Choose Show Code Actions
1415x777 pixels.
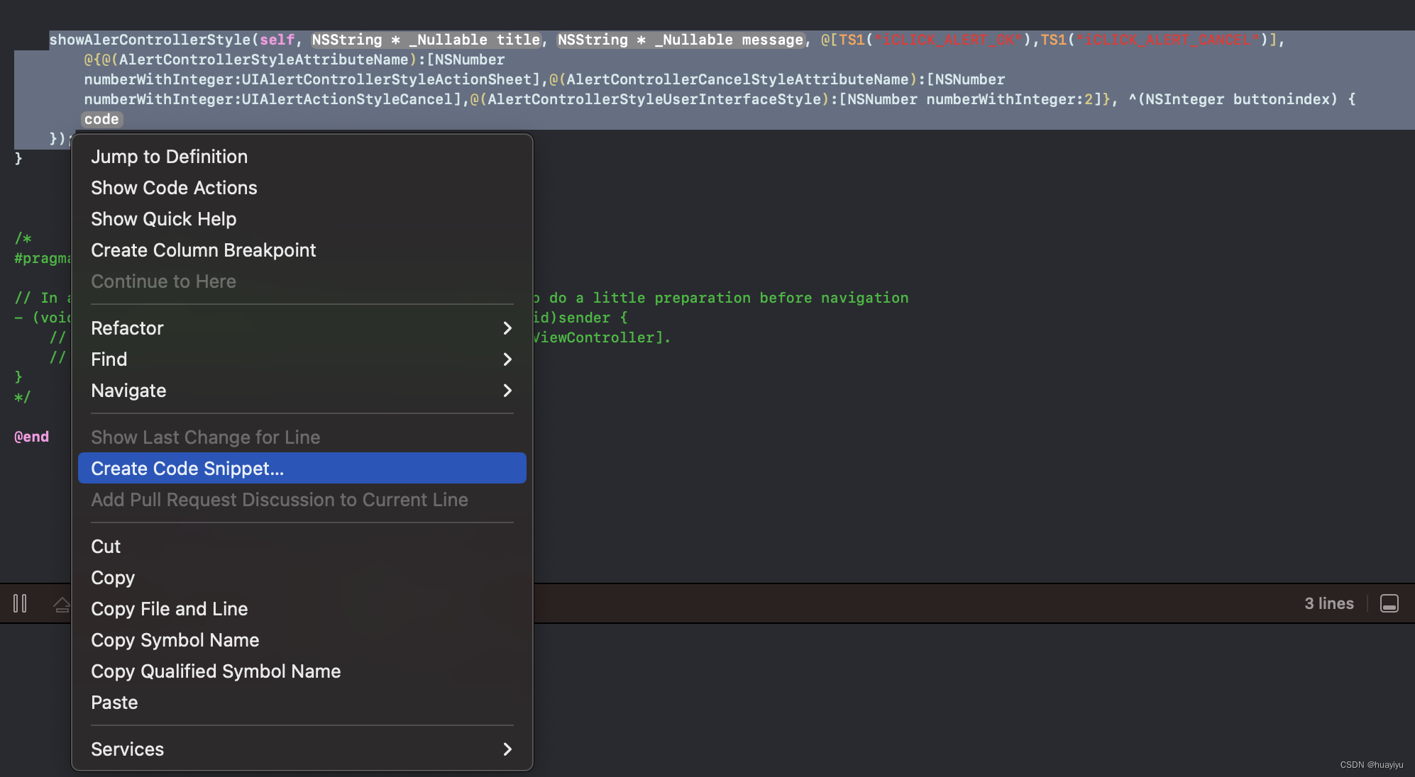click(174, 188)
